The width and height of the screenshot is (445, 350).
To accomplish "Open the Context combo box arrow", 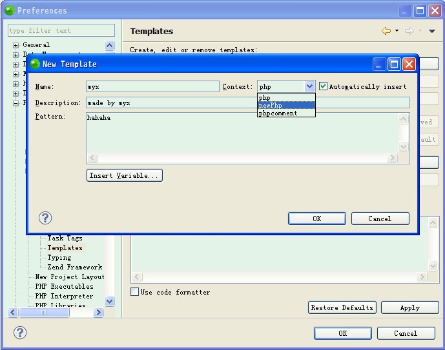I will point(309,86).
